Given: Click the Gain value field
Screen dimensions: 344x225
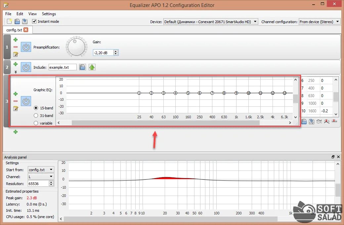Looking at the screenshot, I should click(x=103, y=53).
